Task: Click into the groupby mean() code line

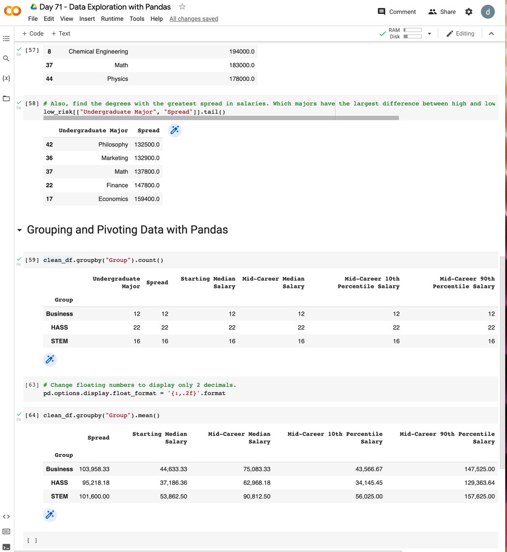Action: coord(101,415)
